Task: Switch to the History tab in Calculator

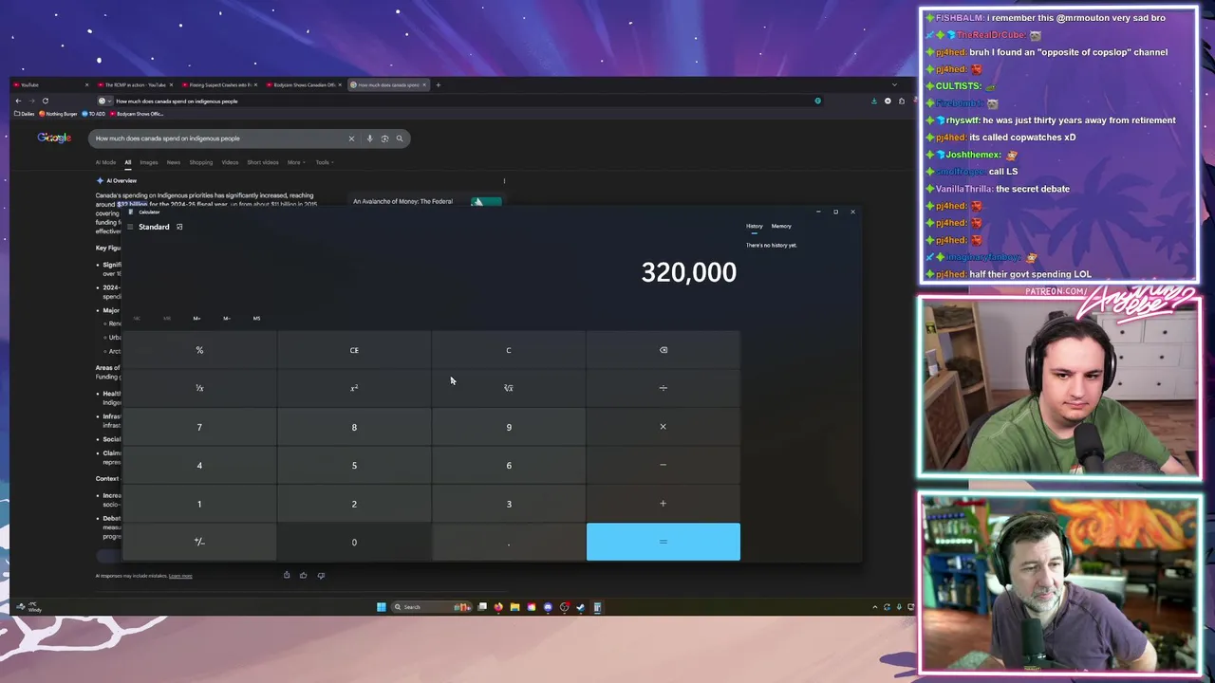Action: [754, 226]
